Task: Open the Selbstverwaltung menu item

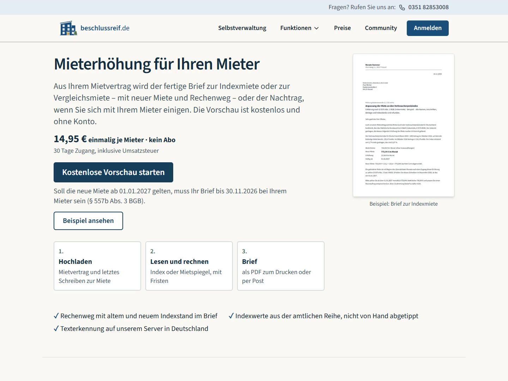Action: (242, 28)
